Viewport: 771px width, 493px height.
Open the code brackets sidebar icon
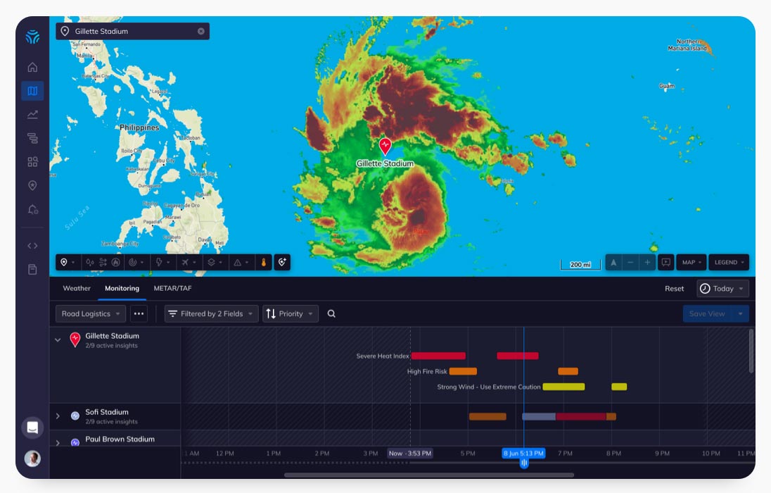click(32, 245)
